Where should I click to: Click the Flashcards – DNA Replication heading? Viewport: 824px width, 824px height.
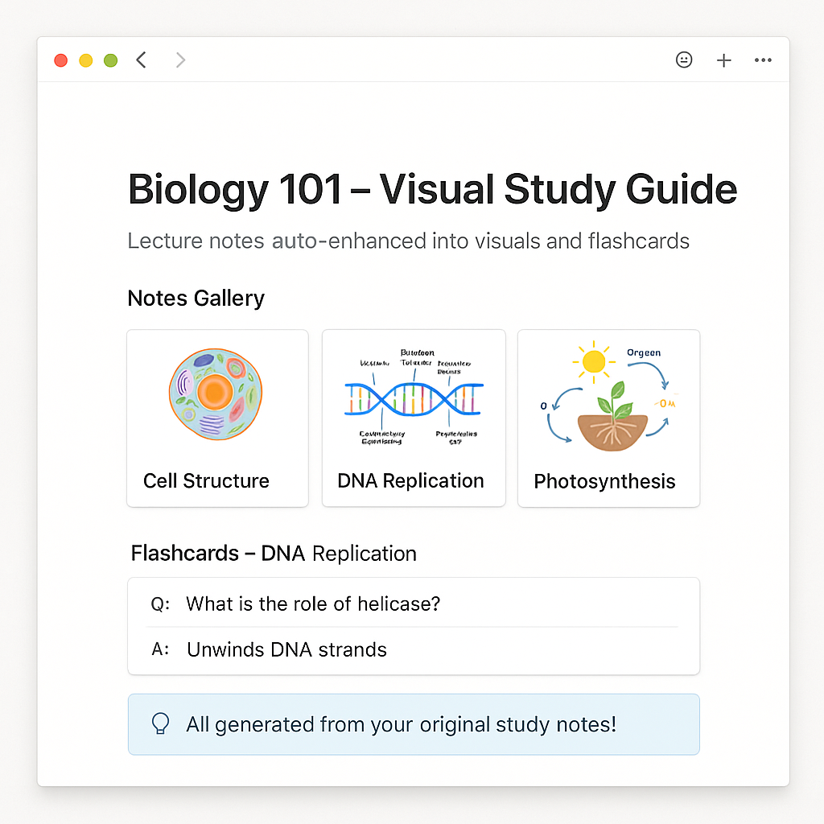[x=274, y=554]
